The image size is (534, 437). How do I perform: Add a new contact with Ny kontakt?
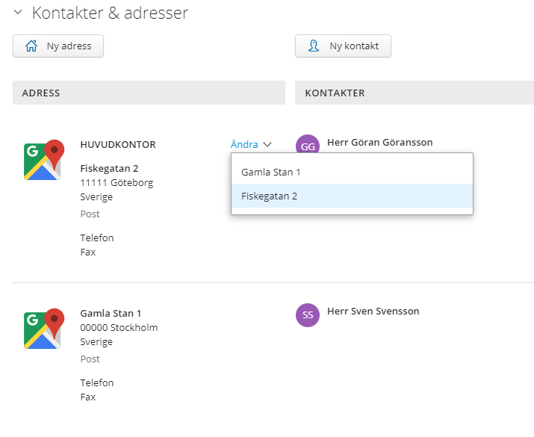[x=343, y=46]
